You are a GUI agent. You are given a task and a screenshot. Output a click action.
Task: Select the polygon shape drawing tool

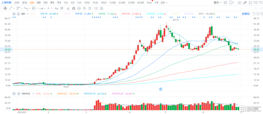point(18,8)
